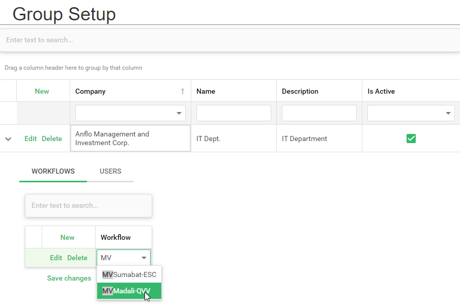Choose MVSumabat-ESC from the dropdown list
This screenshot has width=460, height=304.
click(x=129, y=274)
